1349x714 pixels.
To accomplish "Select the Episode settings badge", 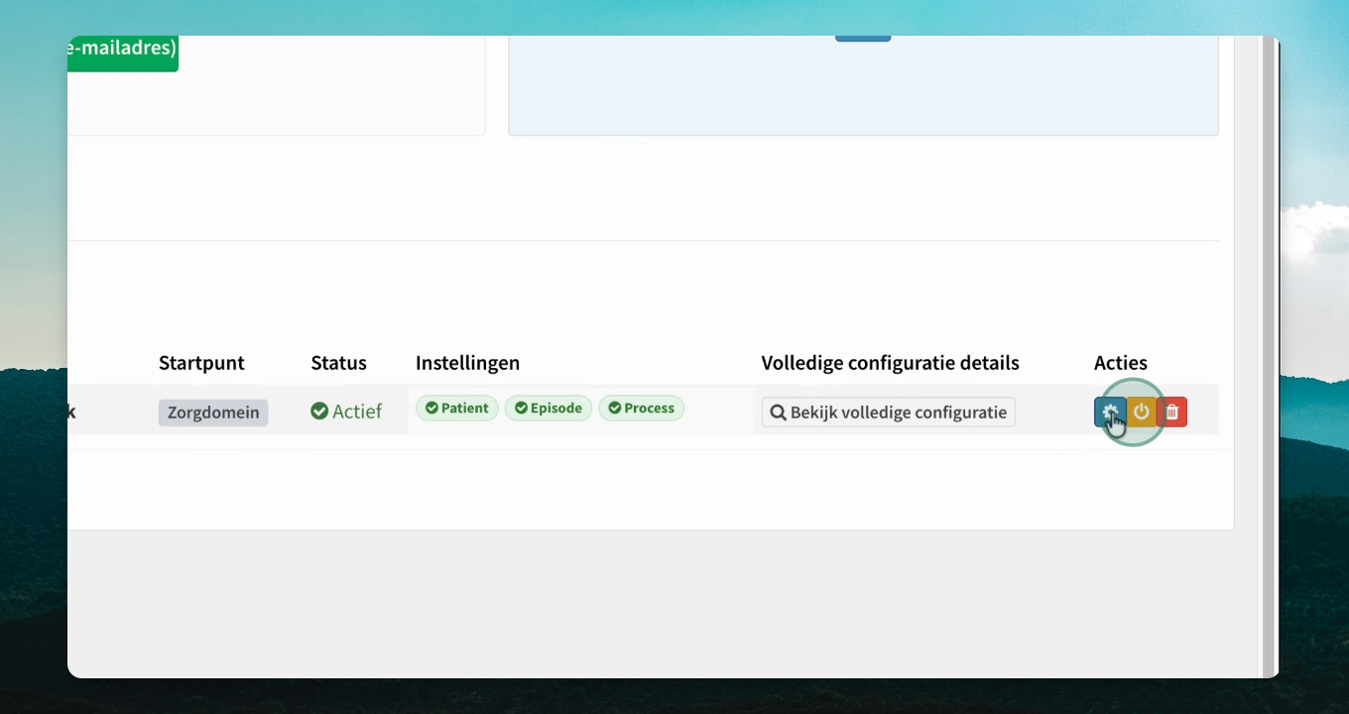I will (x=549, y=409).
